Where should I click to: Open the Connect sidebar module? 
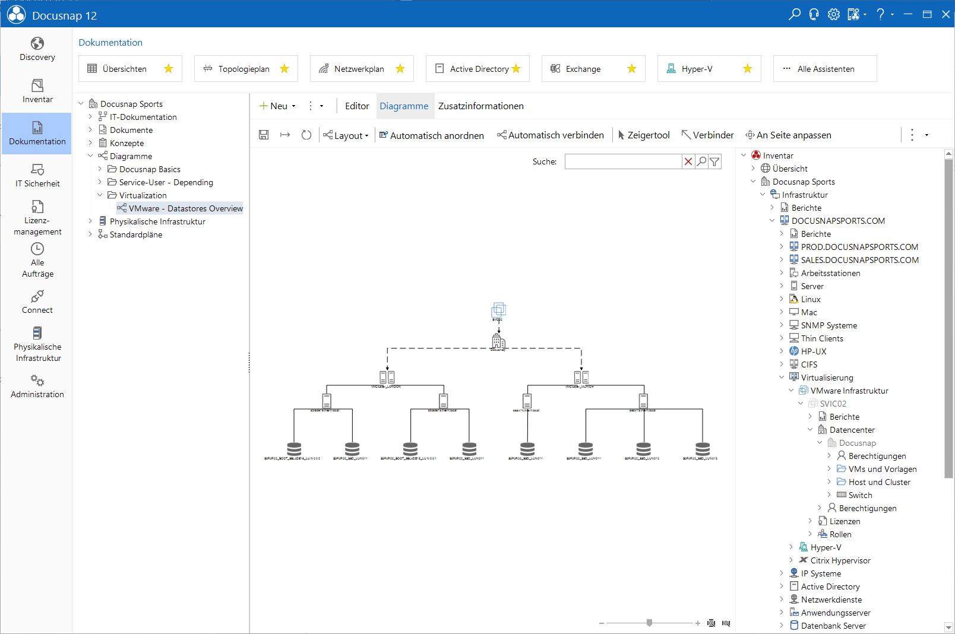[x=37, y=302]
